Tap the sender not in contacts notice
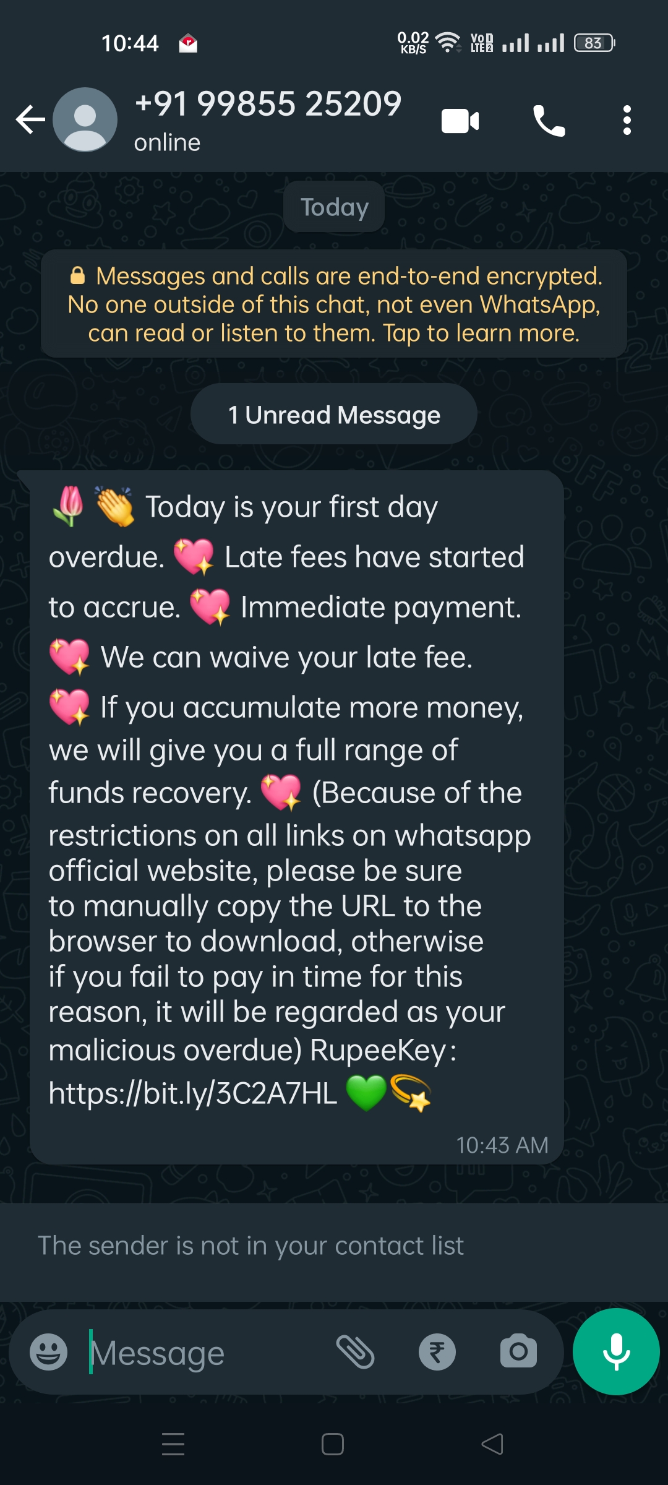This screenshot has width=668, height=1485. [250, 1246]
